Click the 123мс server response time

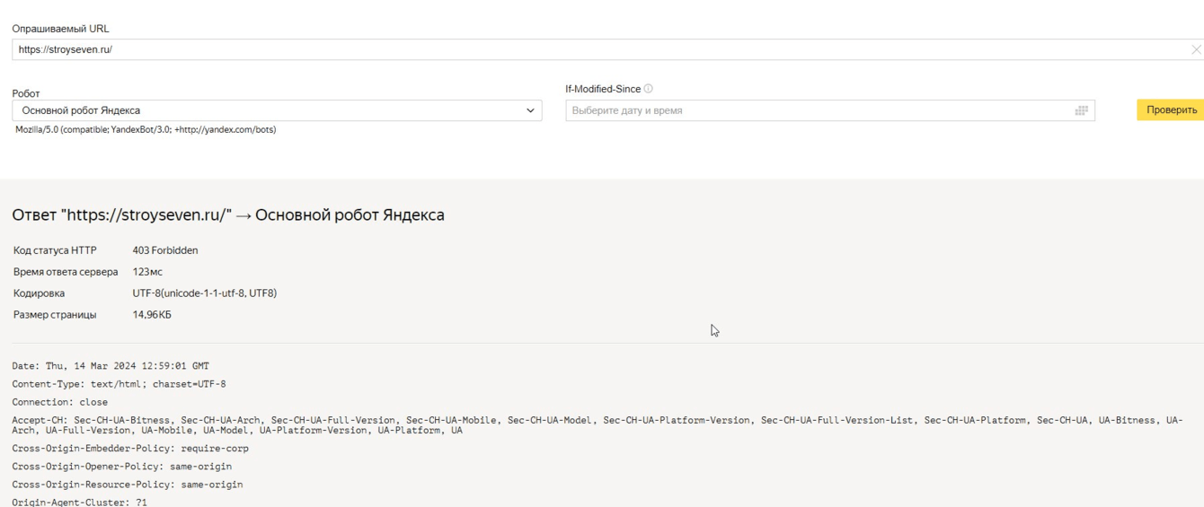tap(147, 272)
